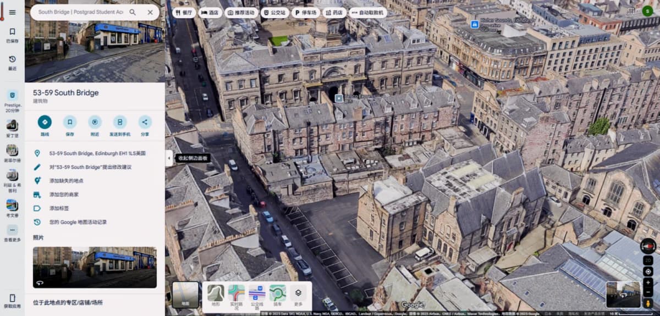Save place with 保存 bookmark icon

70,122
